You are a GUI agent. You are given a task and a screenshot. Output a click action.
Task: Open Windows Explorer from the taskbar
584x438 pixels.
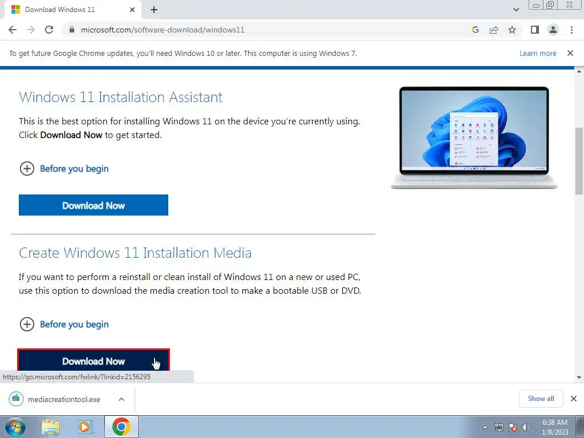51,427
